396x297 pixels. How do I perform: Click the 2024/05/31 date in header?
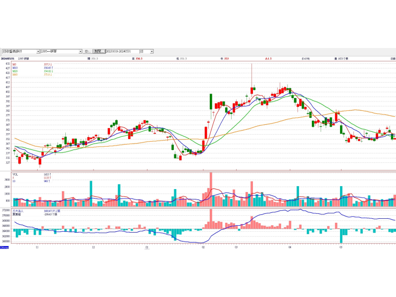click(7, 58)
